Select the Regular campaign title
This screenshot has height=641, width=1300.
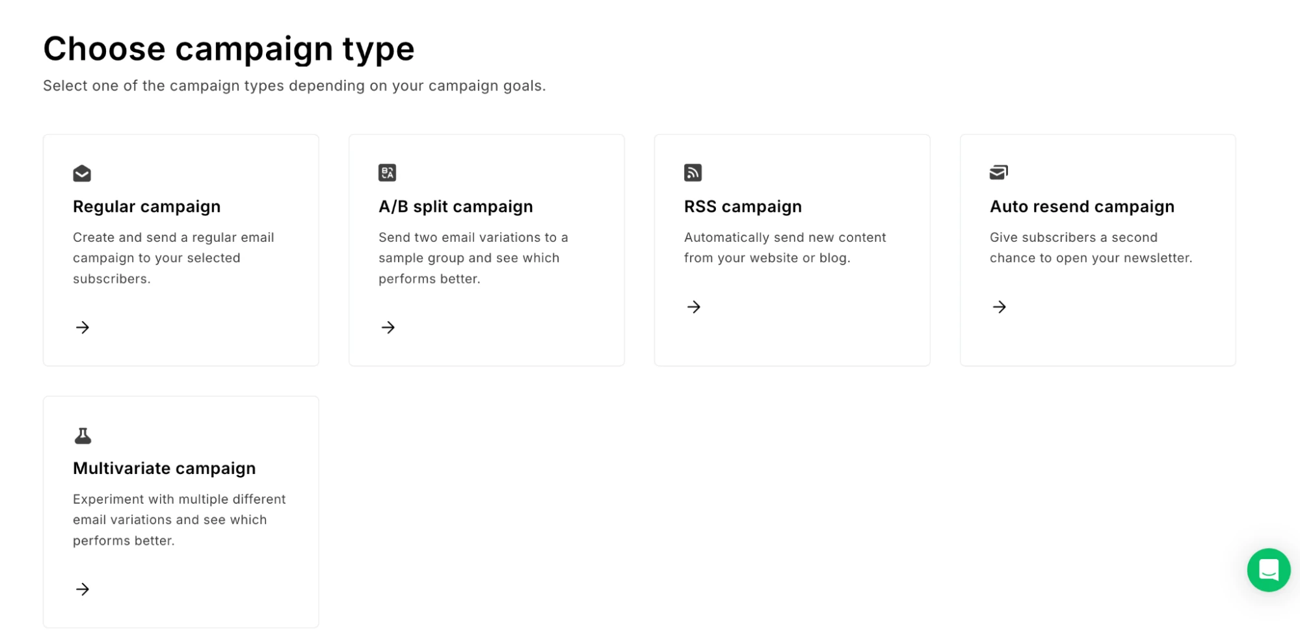tap(146, 207)
